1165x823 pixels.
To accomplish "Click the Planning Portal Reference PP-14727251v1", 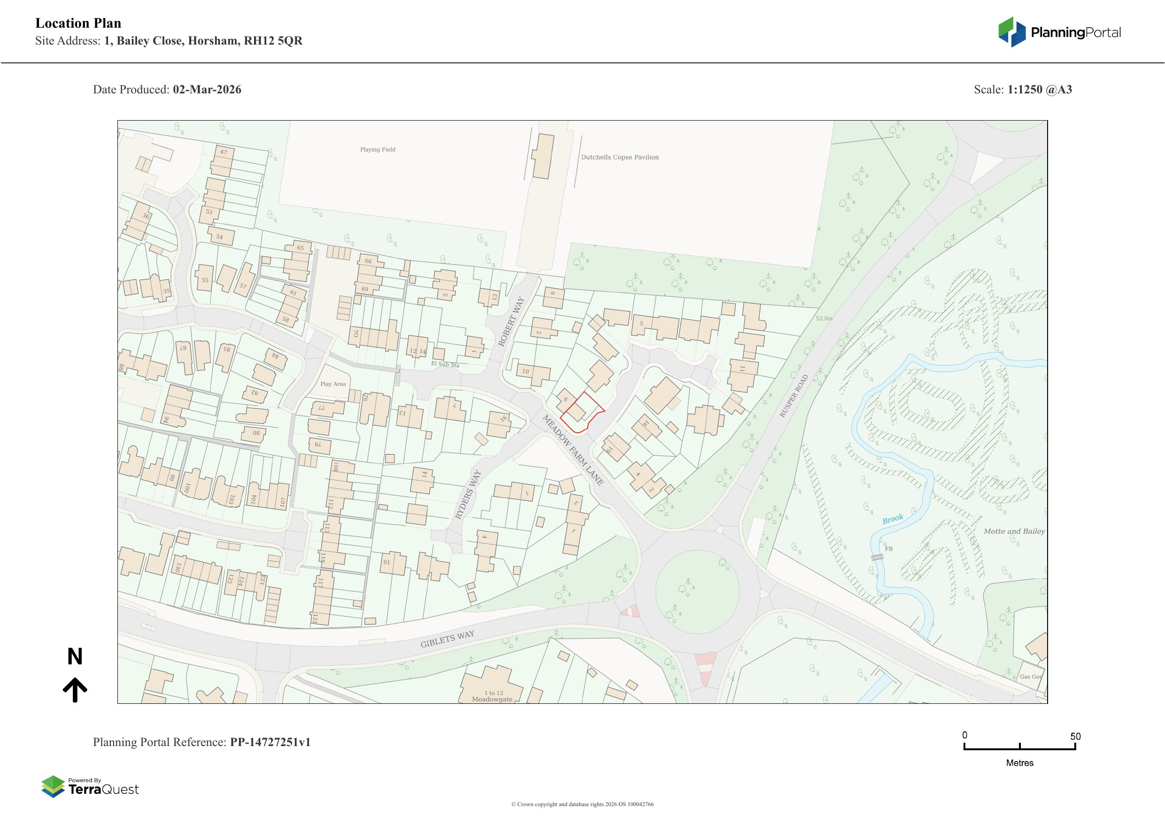I will pos(270,742).
